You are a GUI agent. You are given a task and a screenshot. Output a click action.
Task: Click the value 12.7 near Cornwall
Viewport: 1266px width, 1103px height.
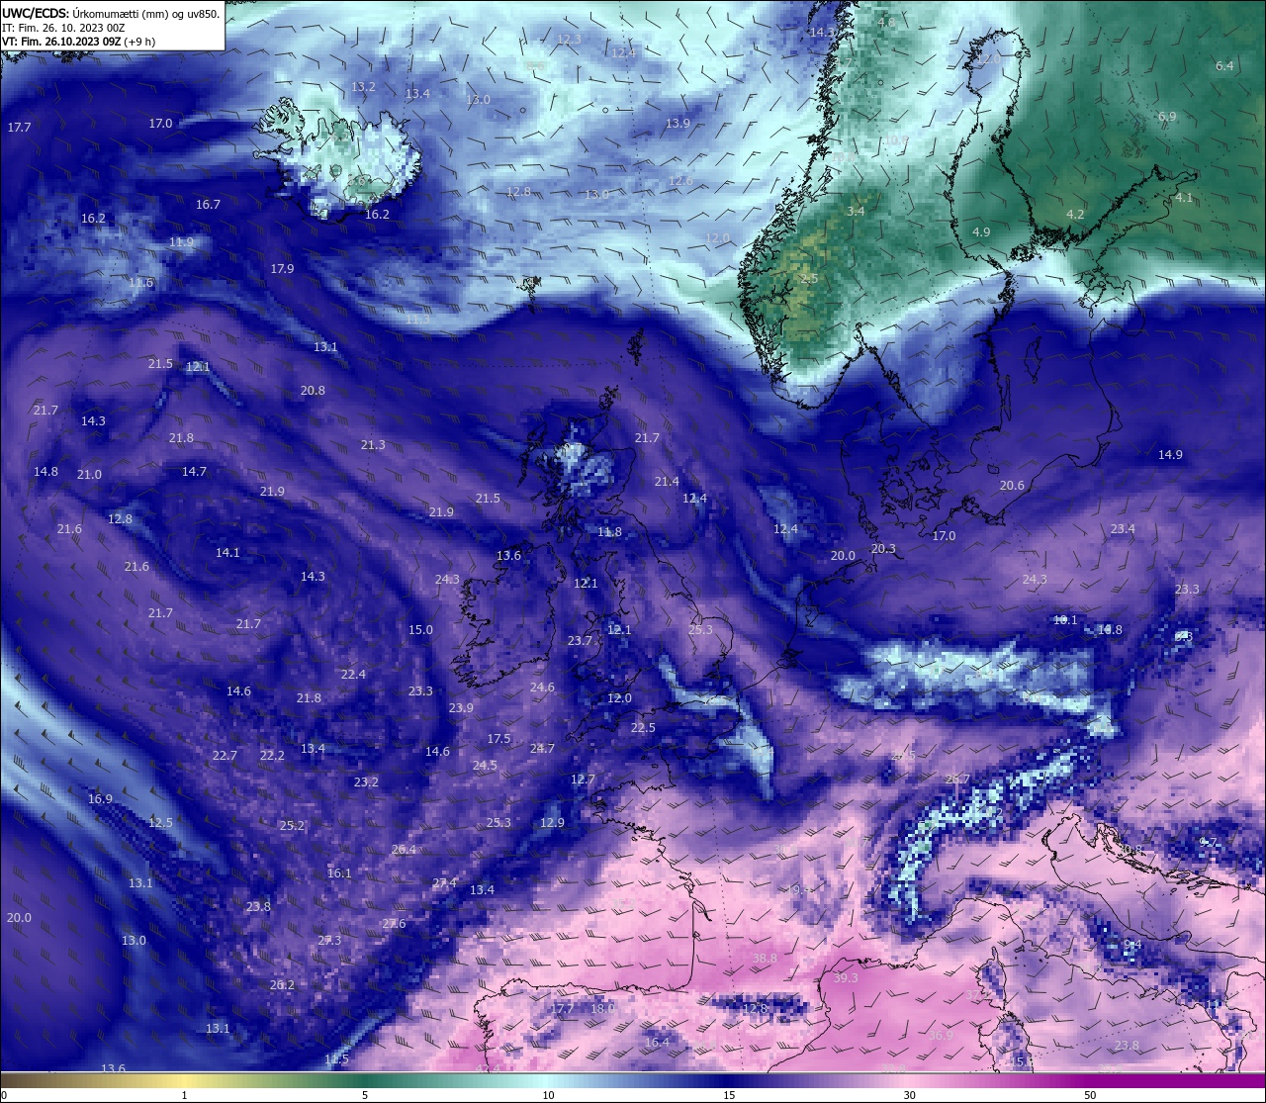[584, 780]
